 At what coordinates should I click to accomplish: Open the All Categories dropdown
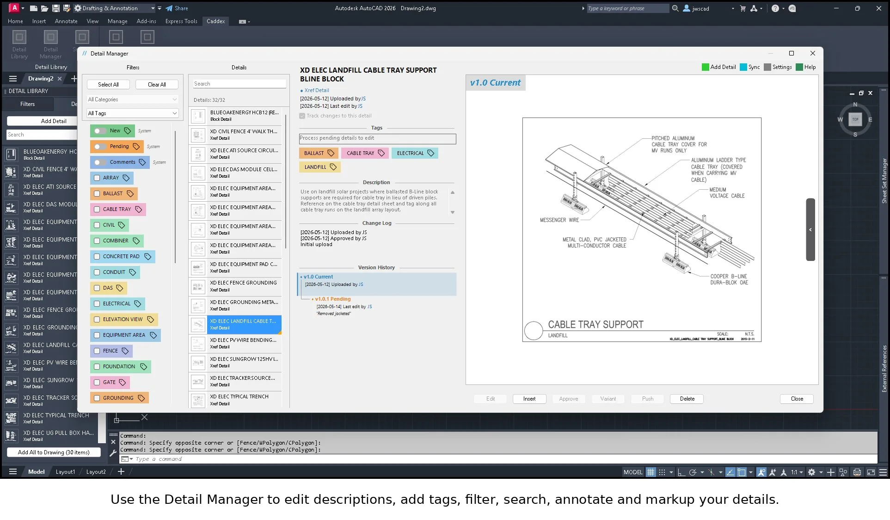click(x=133, y=99)
